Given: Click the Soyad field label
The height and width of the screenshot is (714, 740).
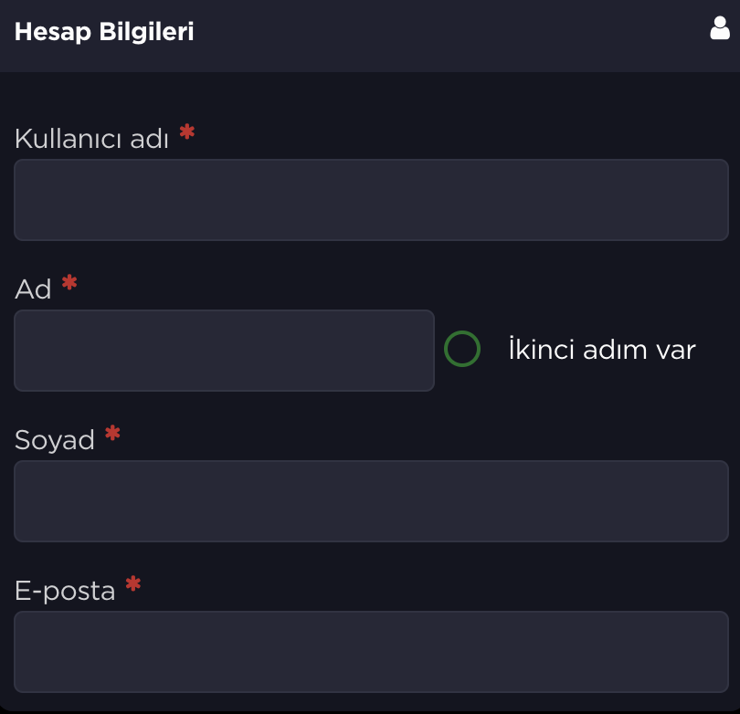Looking at the screenshot, I should click(55, 440).
